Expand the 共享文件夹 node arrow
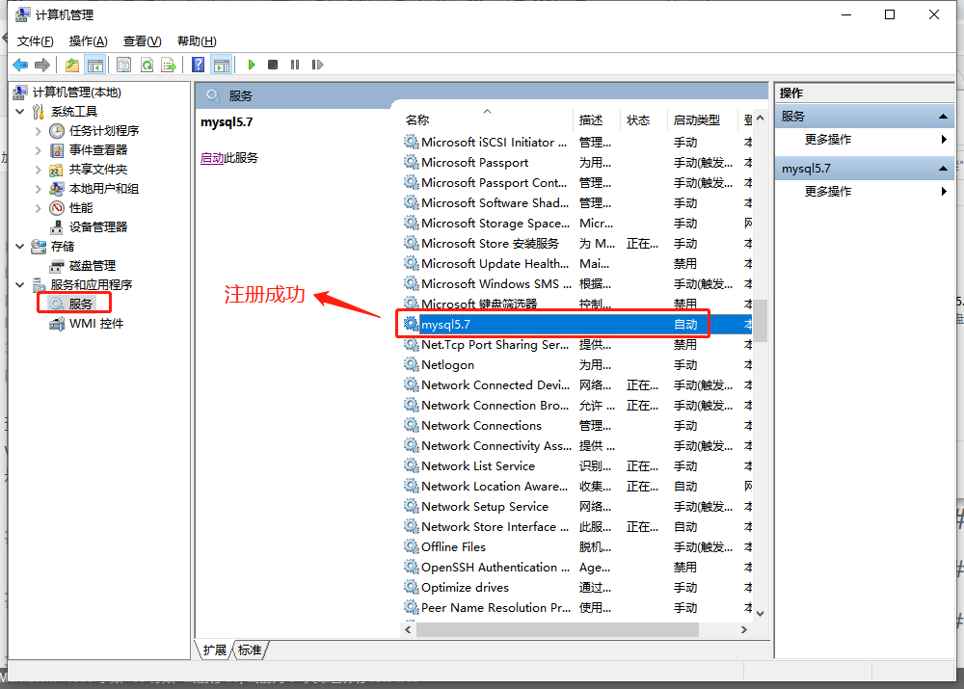This screenshot has height=689, width=964. coord(39,169)
